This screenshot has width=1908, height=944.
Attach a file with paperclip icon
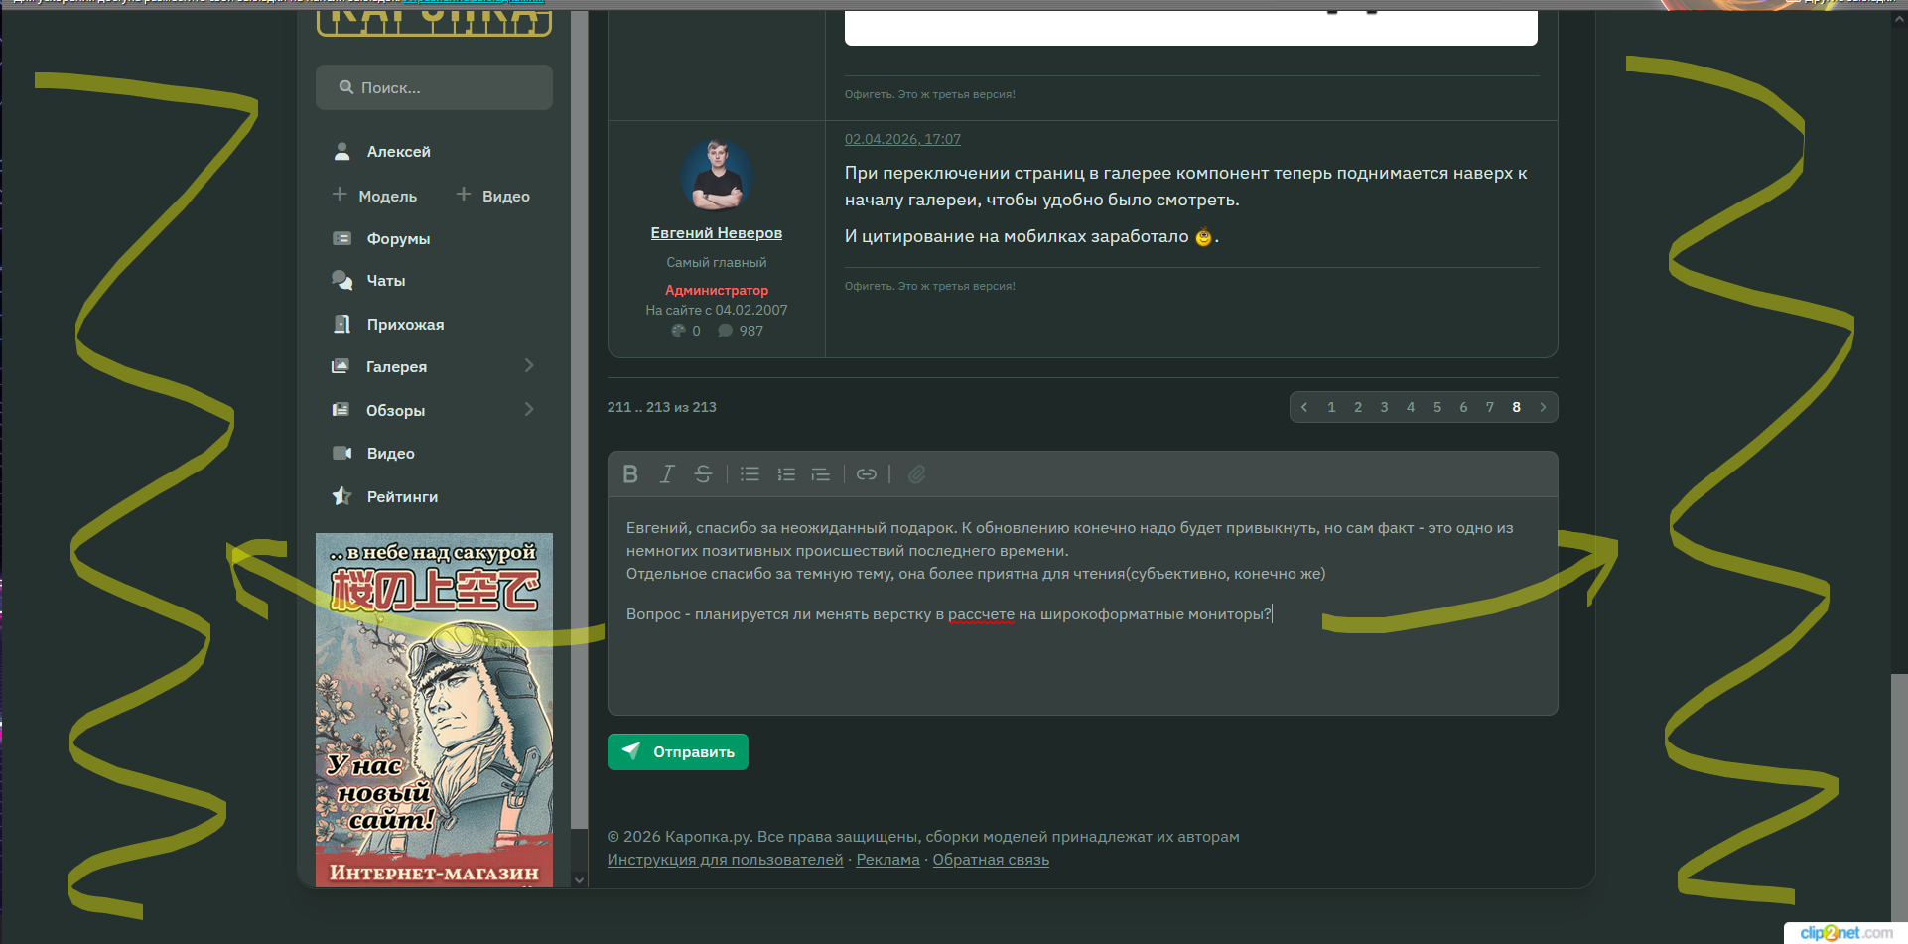[x=916, y=474]
